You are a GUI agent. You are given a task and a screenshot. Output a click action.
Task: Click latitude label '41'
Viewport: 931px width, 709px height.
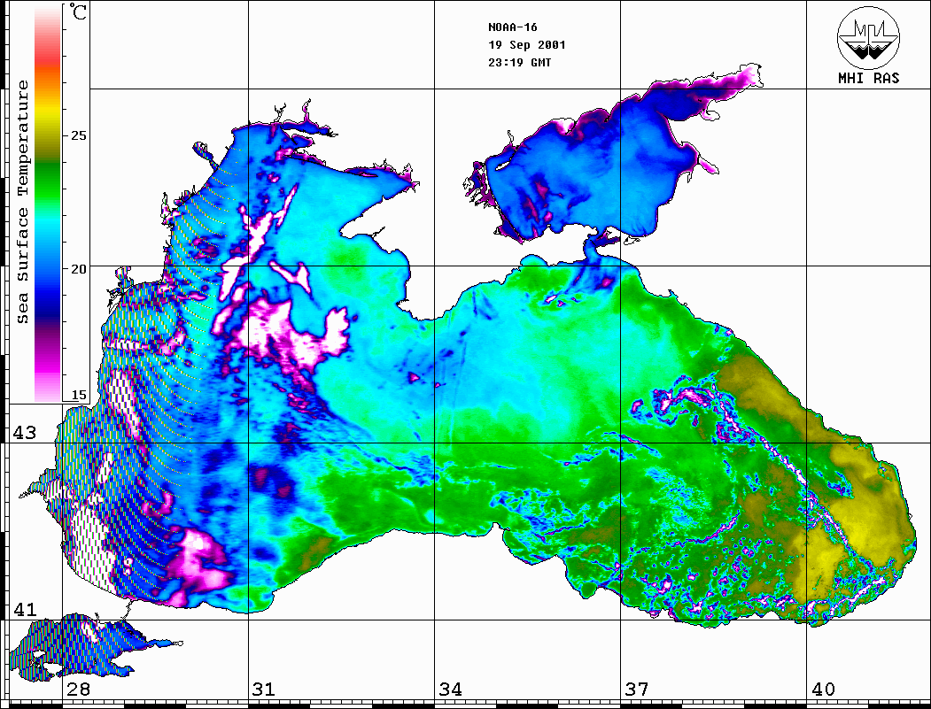25,609
